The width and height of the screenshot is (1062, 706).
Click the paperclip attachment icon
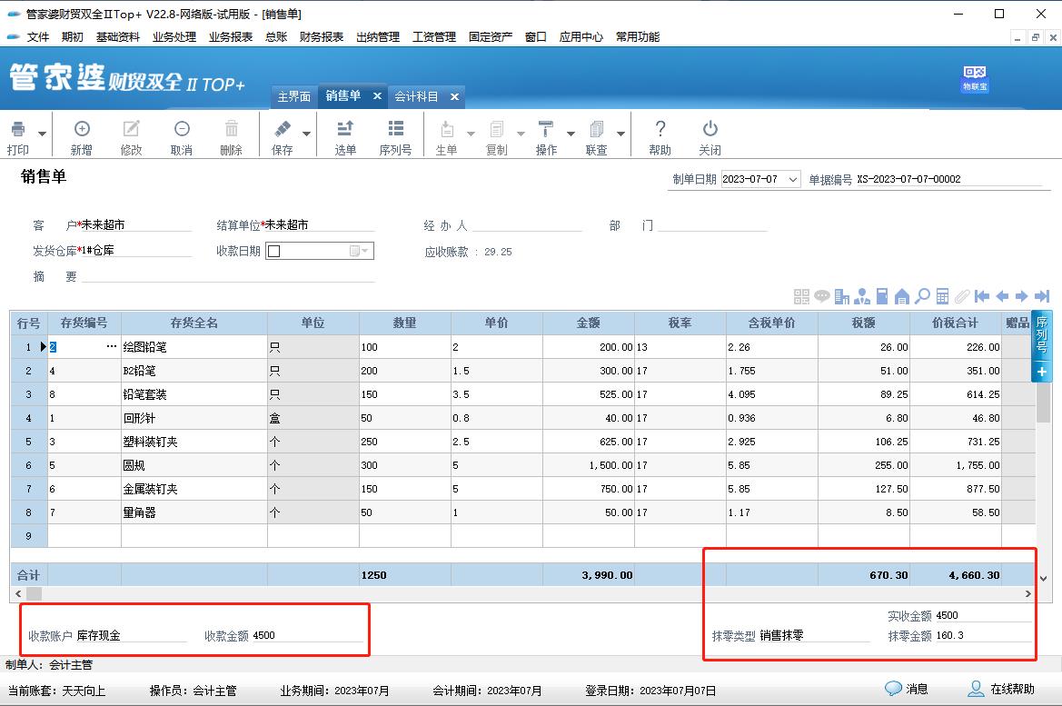[962, 296]
